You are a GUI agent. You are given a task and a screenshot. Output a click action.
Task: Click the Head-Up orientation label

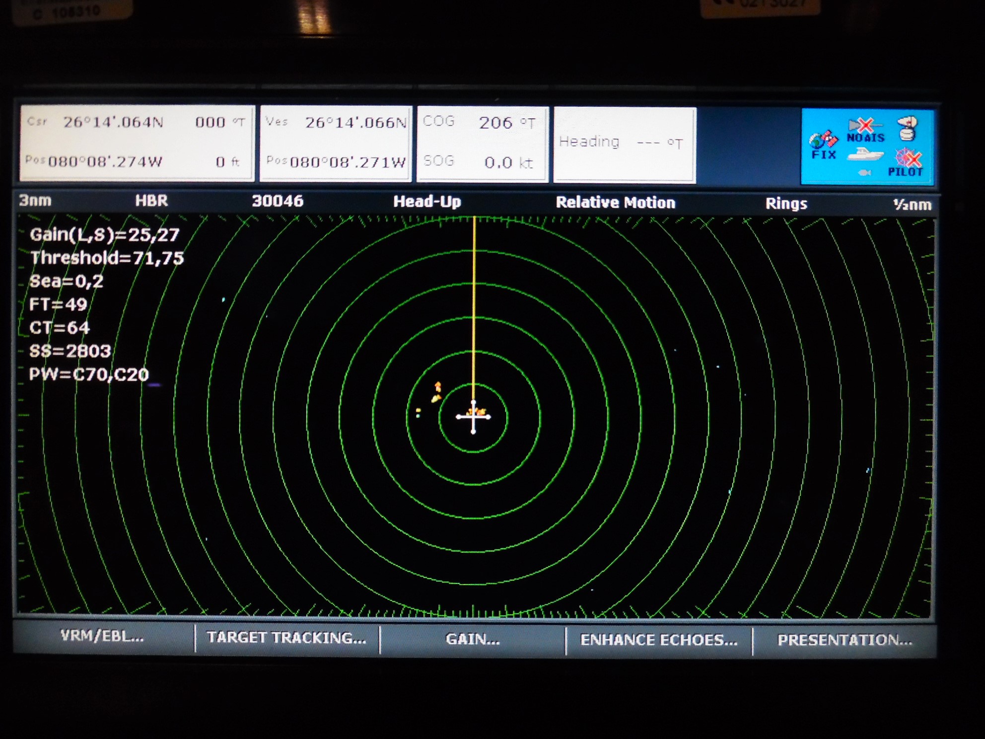click(x=427, y=202)
